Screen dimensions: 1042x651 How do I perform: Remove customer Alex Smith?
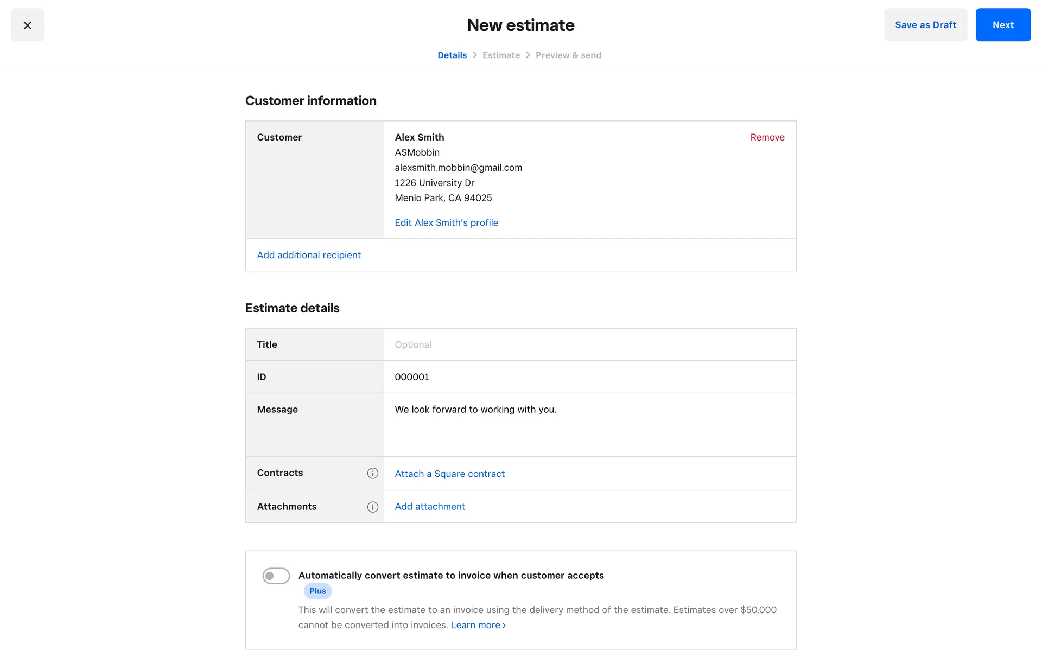point(767,137)
